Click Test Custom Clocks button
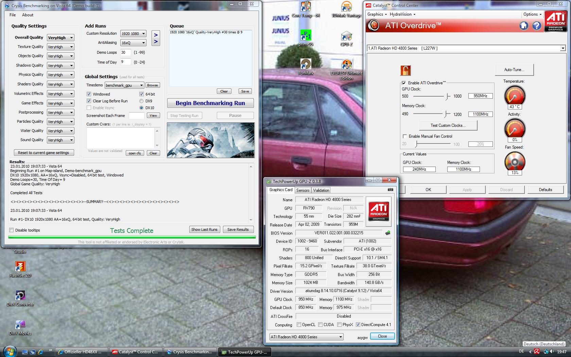571x357 pixels. (448, 125)
